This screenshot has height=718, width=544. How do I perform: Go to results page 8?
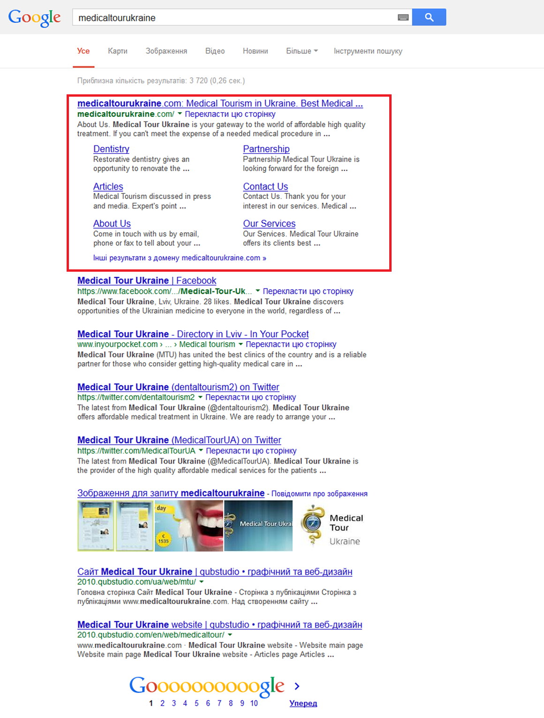coord(231,703)
